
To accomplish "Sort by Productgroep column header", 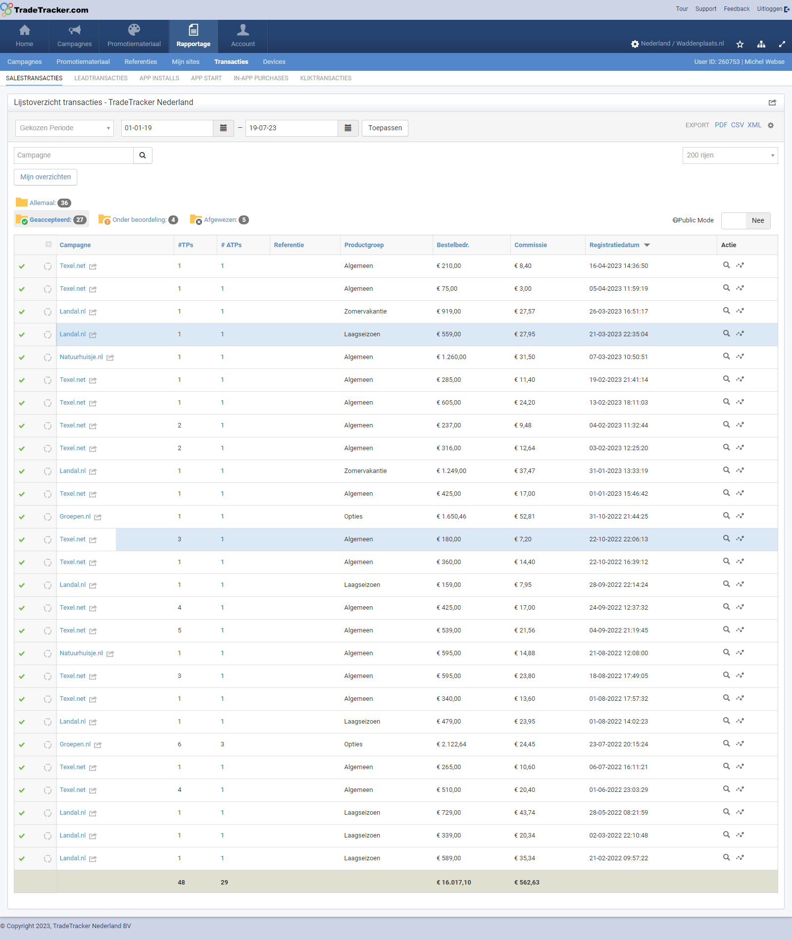I will click(x=364, y=245).
